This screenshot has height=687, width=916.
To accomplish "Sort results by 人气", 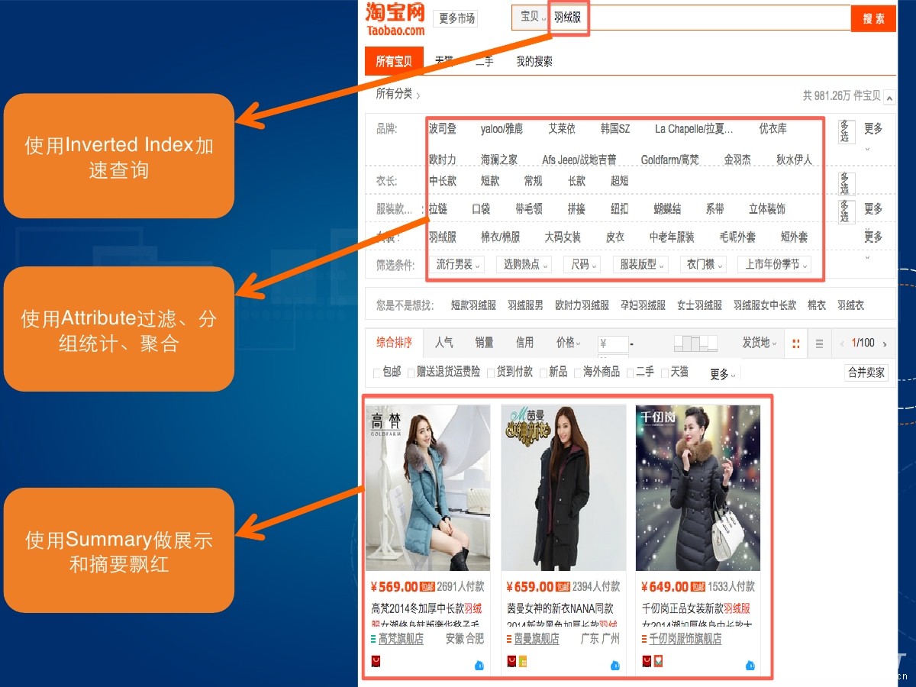I will click(x=444, y=343).
